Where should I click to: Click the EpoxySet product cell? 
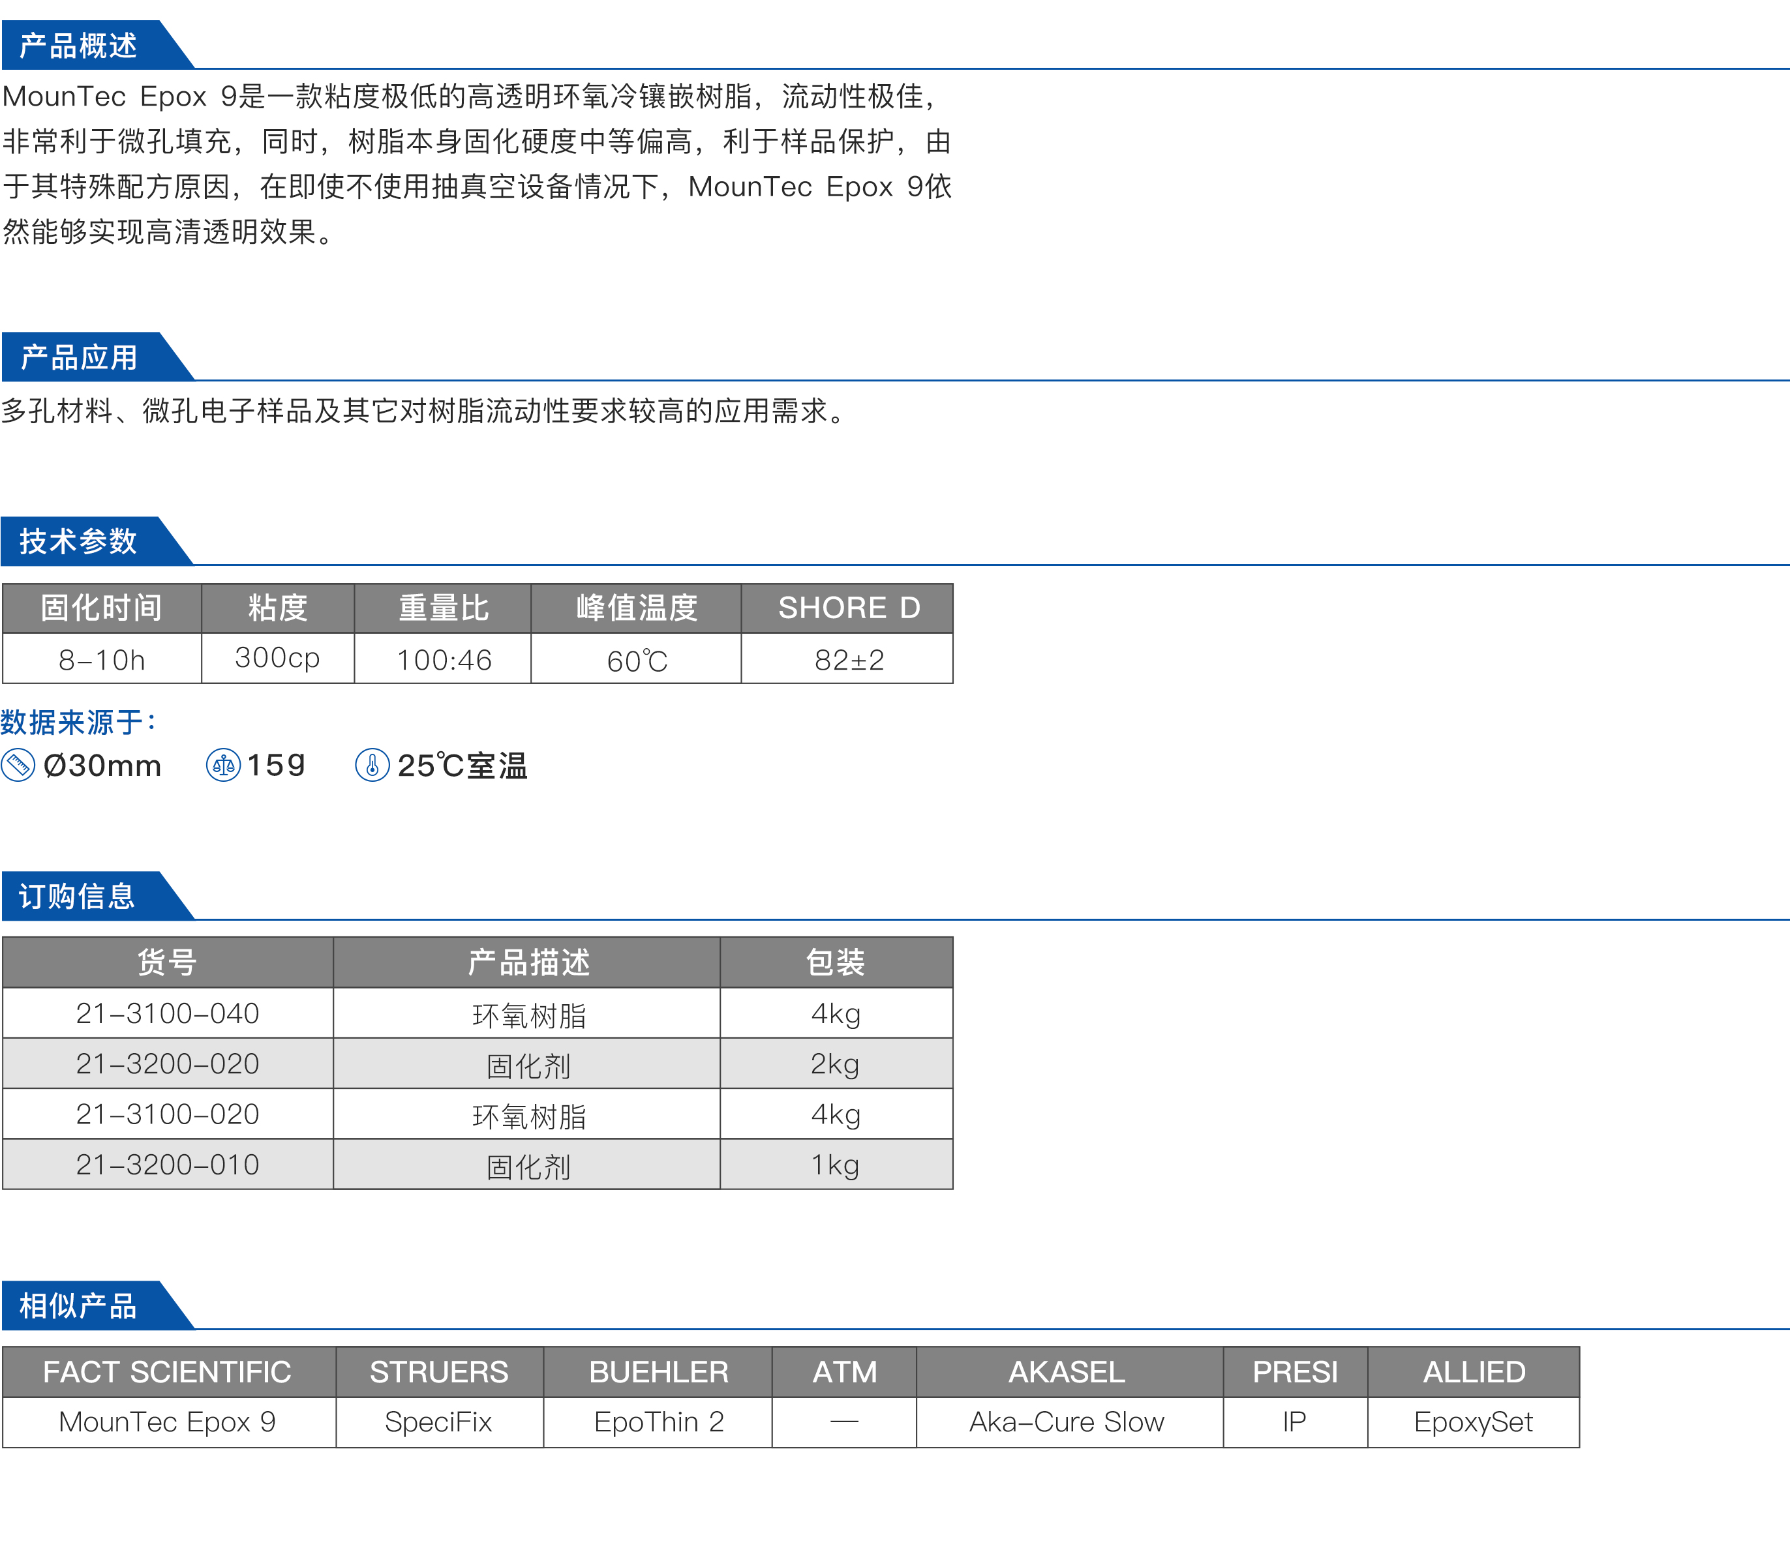pyautogui.click(x=1473, y=1423)
